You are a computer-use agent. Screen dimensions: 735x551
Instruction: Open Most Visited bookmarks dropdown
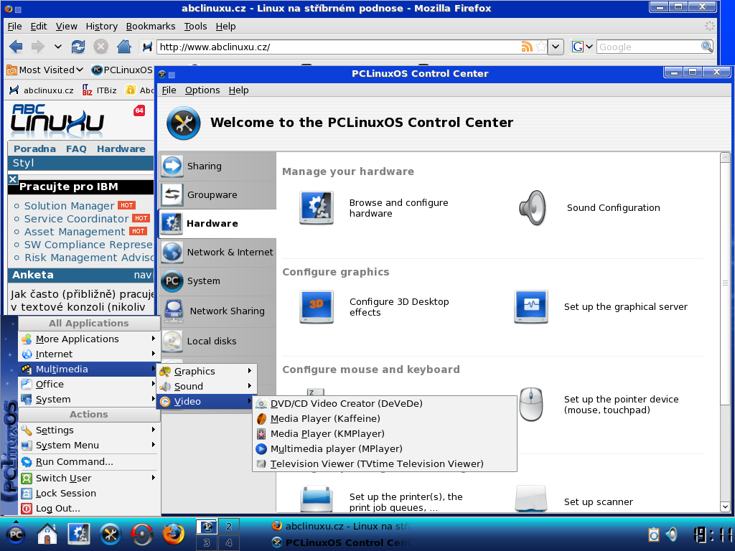tap(45, 70)
